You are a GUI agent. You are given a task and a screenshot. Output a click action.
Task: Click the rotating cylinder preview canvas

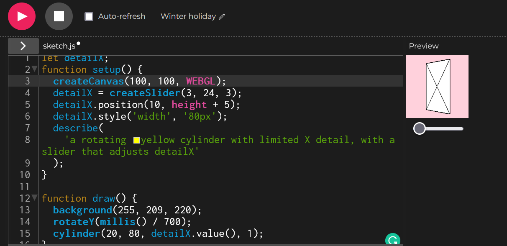pos(437,87)
